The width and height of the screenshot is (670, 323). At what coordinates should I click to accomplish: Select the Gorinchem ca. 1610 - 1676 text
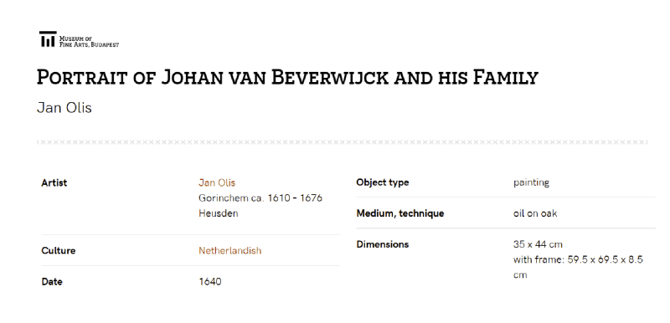point(260,198)
